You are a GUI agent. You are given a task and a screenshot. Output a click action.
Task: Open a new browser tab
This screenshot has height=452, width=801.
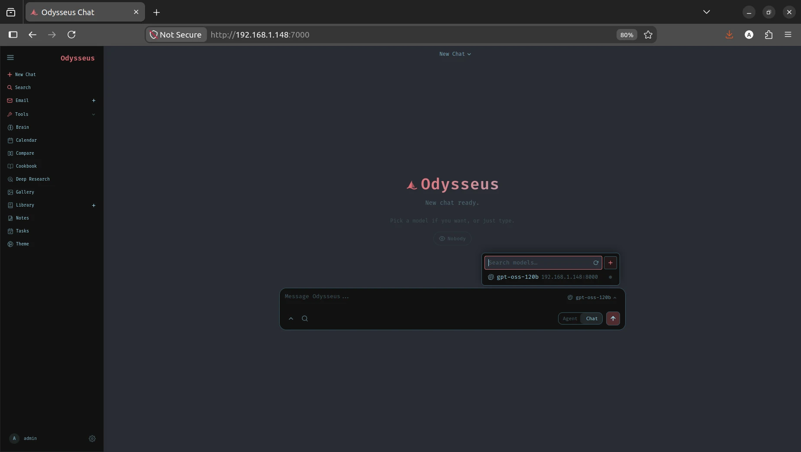click(156, 13)
